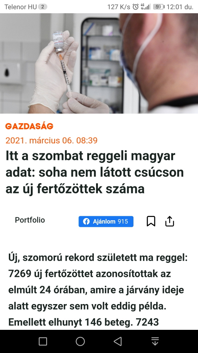
Task: Click the Facebook Ajánlom 915 button
Action: click(106, 221)
